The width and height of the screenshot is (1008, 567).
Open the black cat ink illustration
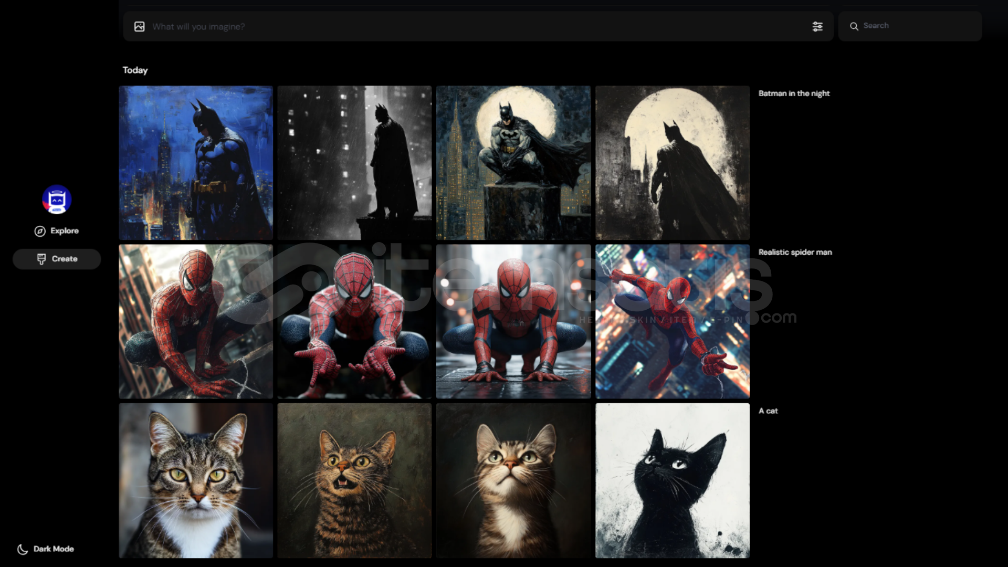(673, 480)
